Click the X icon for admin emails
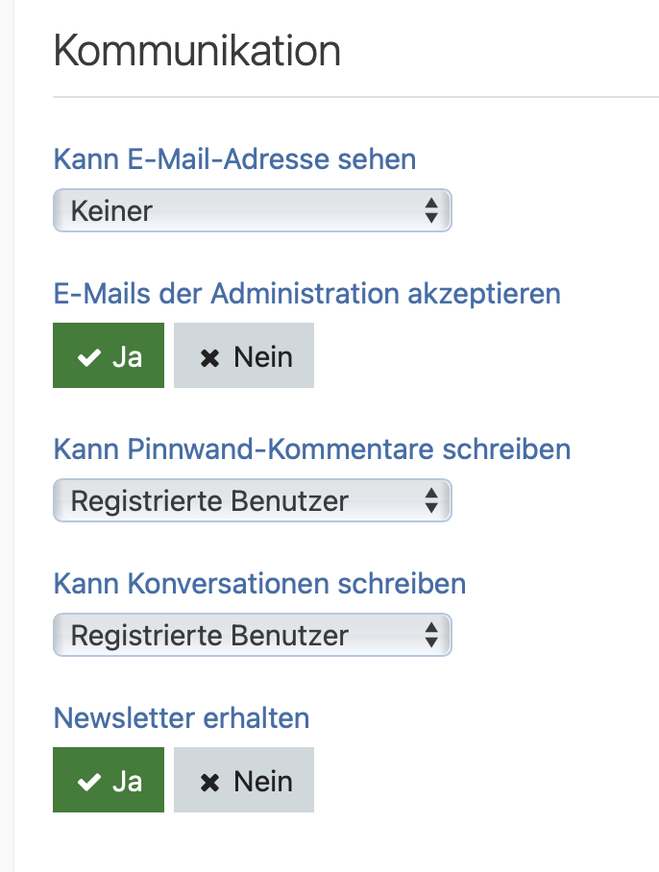Screen dimensions: 659x872 (x=209, y=357)
